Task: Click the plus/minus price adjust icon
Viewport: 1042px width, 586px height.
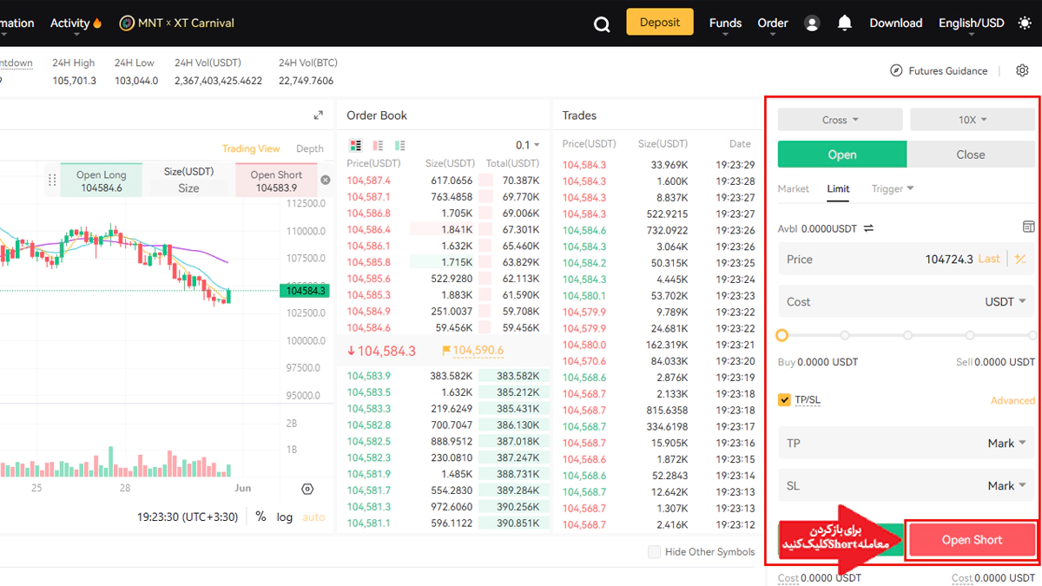Action: (x=1020, y=259)
